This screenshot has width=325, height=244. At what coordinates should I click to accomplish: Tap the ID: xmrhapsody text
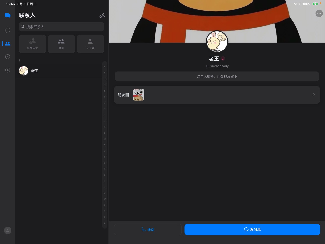tap(217, 66)
